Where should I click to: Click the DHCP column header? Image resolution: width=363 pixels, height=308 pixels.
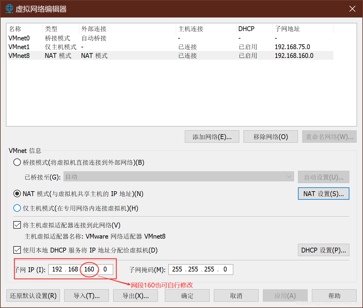(x=255, y=29)
